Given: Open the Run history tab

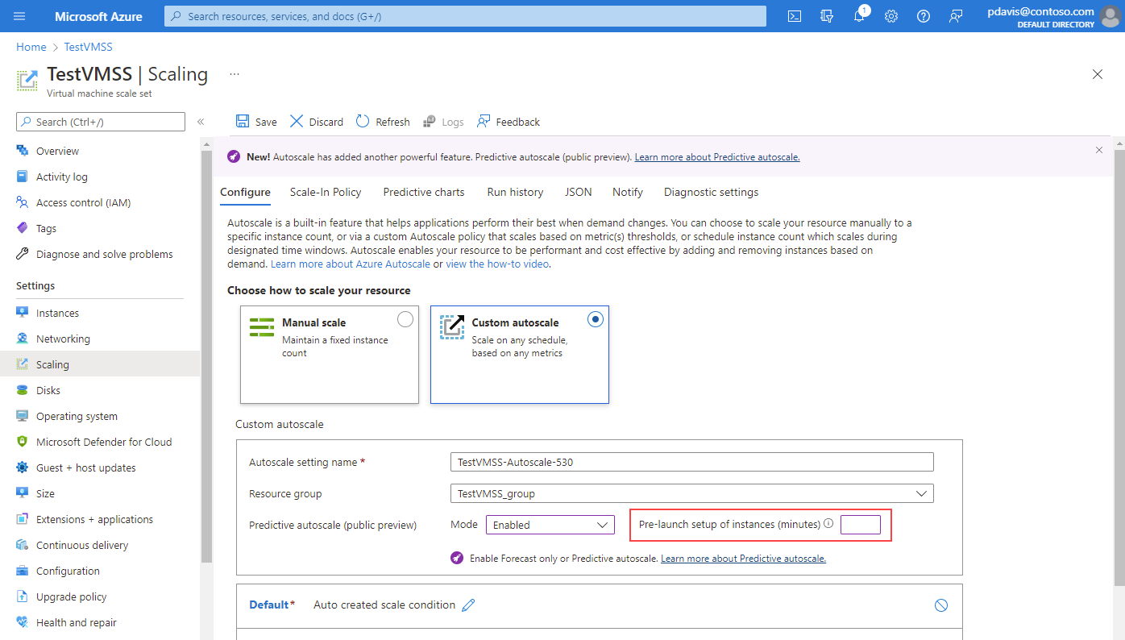Looking at the screenshot, I should pyautogui.click(x=515, y=192).
